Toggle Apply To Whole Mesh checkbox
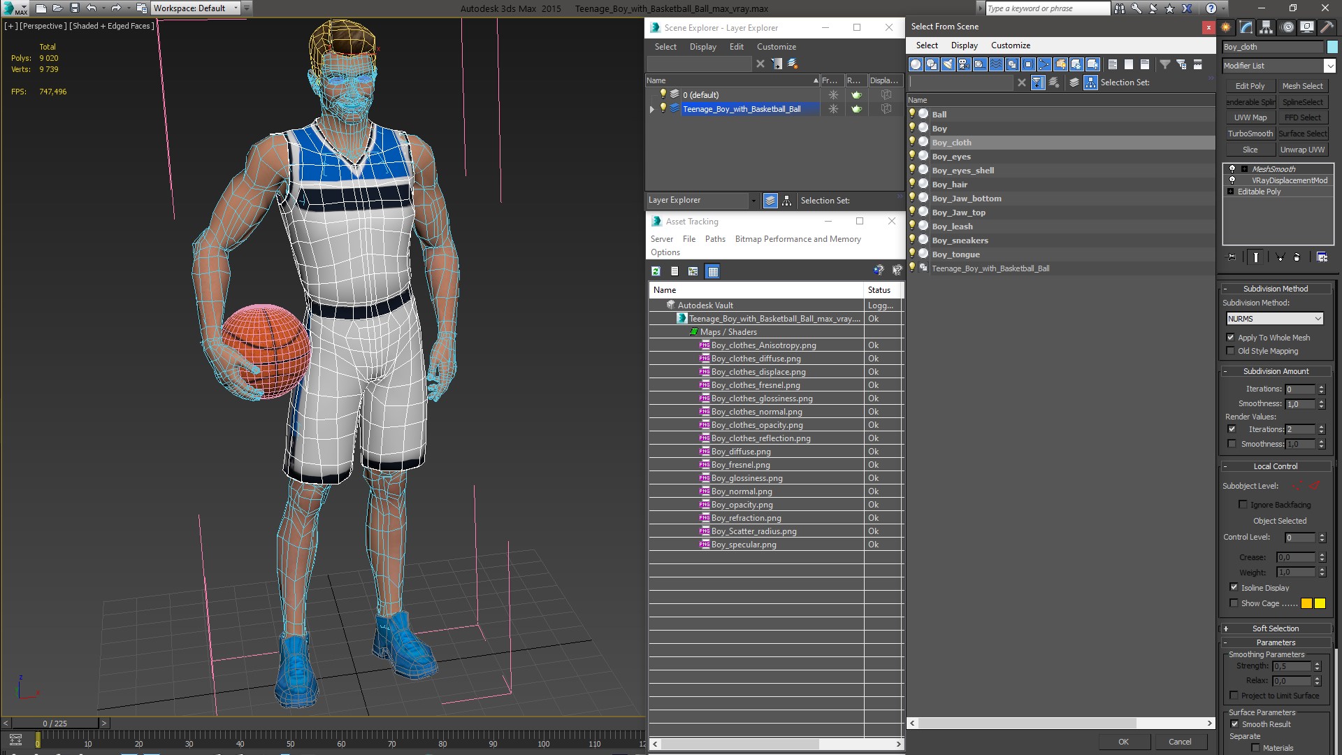Screen dimensions: 1342x755 point(1231,338)
